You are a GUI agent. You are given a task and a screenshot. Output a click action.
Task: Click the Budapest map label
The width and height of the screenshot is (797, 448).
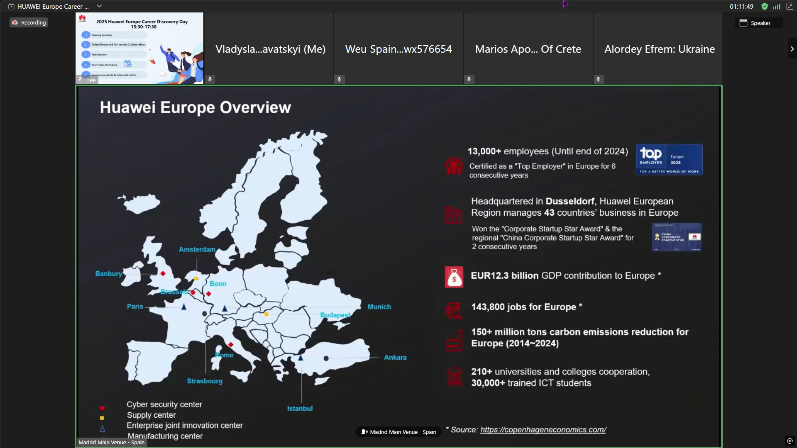click(335, 315)
